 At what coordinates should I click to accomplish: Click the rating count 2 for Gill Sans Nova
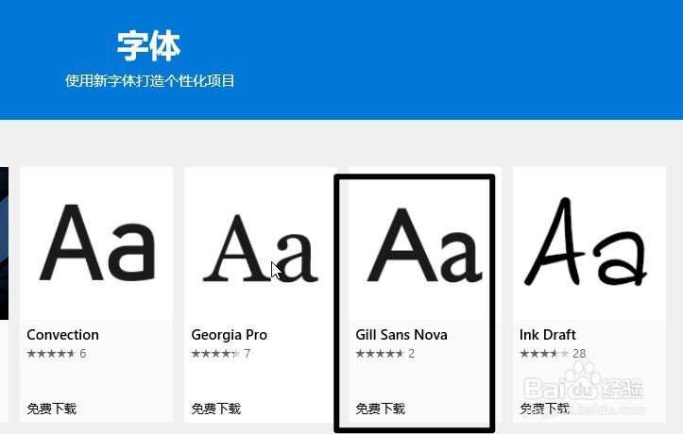411,354
